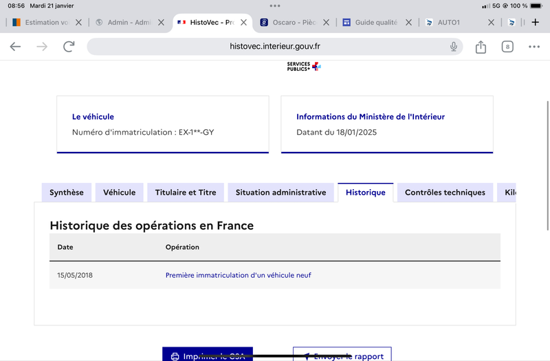Close the AUTO1 tab

tap(491, 23)
